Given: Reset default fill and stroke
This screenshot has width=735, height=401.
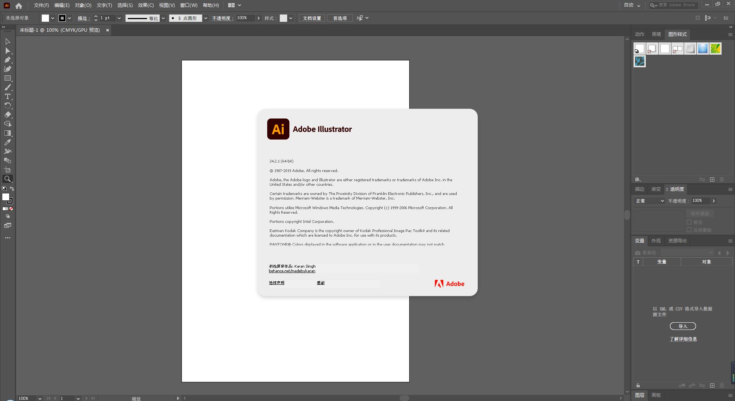Looking at the screenshot, I should click(x=4, y=189).
